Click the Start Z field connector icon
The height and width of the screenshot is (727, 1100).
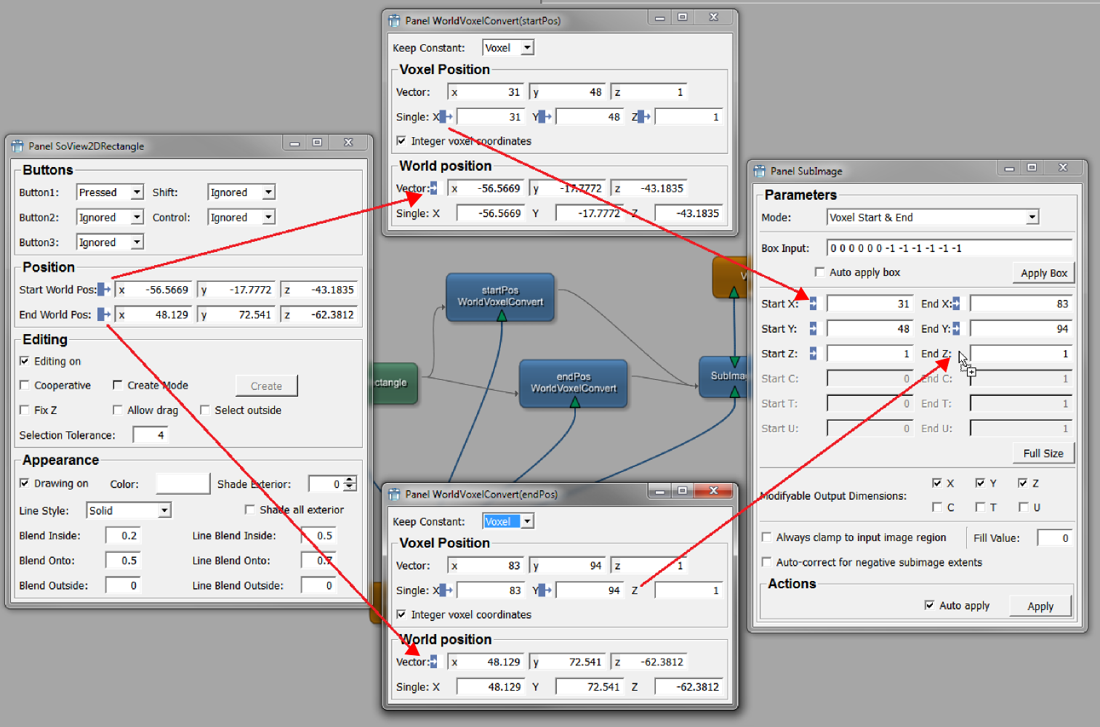pos(813,354)
